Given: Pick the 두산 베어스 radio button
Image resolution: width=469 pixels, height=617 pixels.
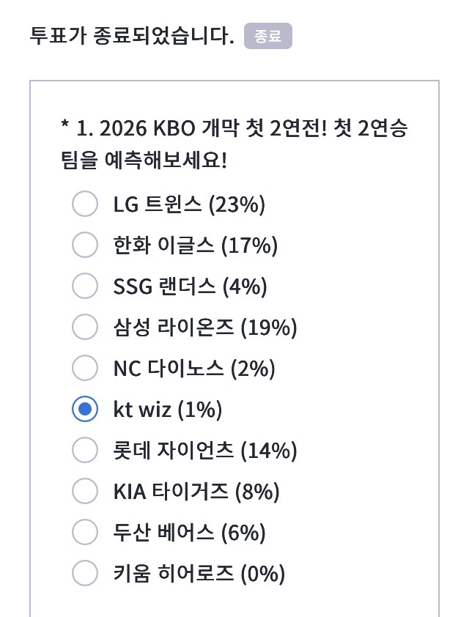Looking at the screenshot, I should click(x=85, y=532).
